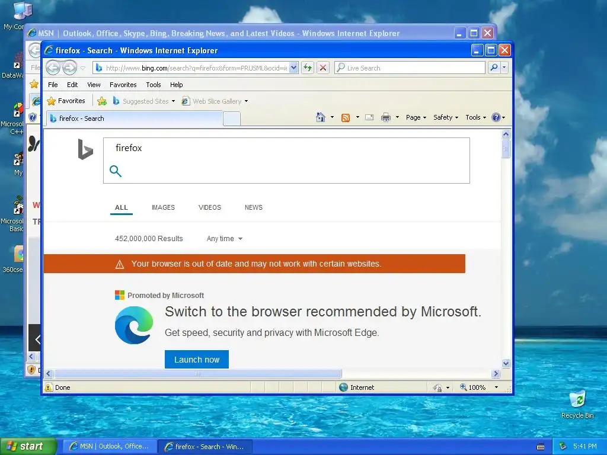The image size is (607, 455).
Task: Select the ALL results tab
Action: pyautogui.click(x=121, y=207)
